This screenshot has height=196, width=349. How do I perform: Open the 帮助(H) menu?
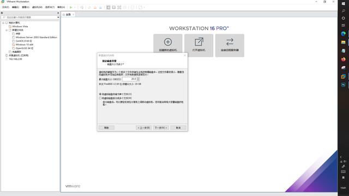61,7
